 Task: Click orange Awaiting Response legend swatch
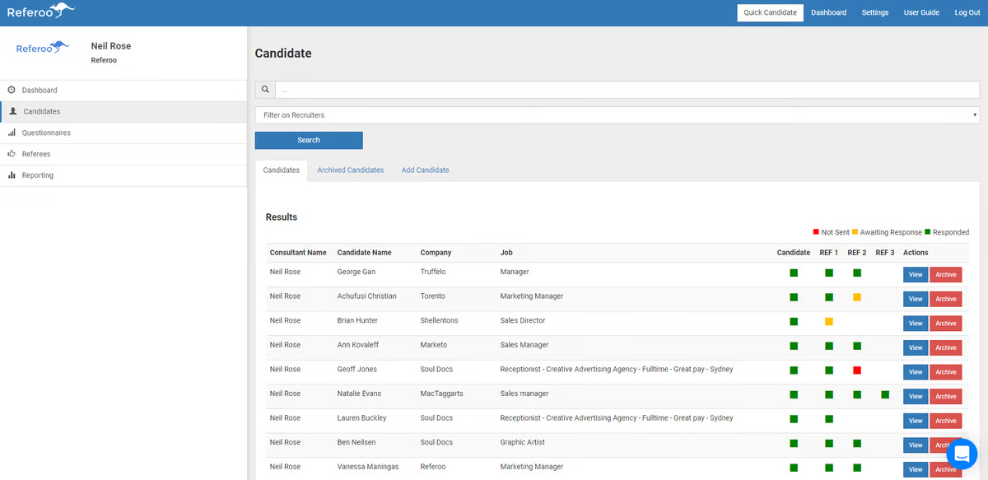click(855, 232)
